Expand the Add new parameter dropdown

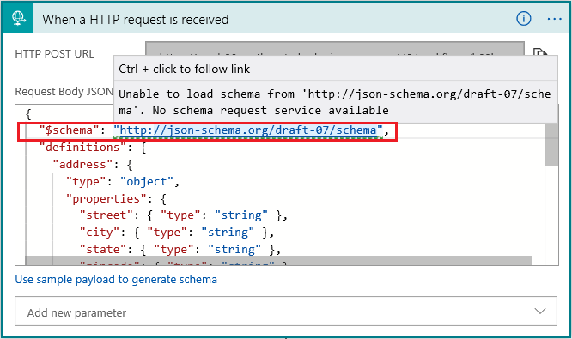point(286,311)
